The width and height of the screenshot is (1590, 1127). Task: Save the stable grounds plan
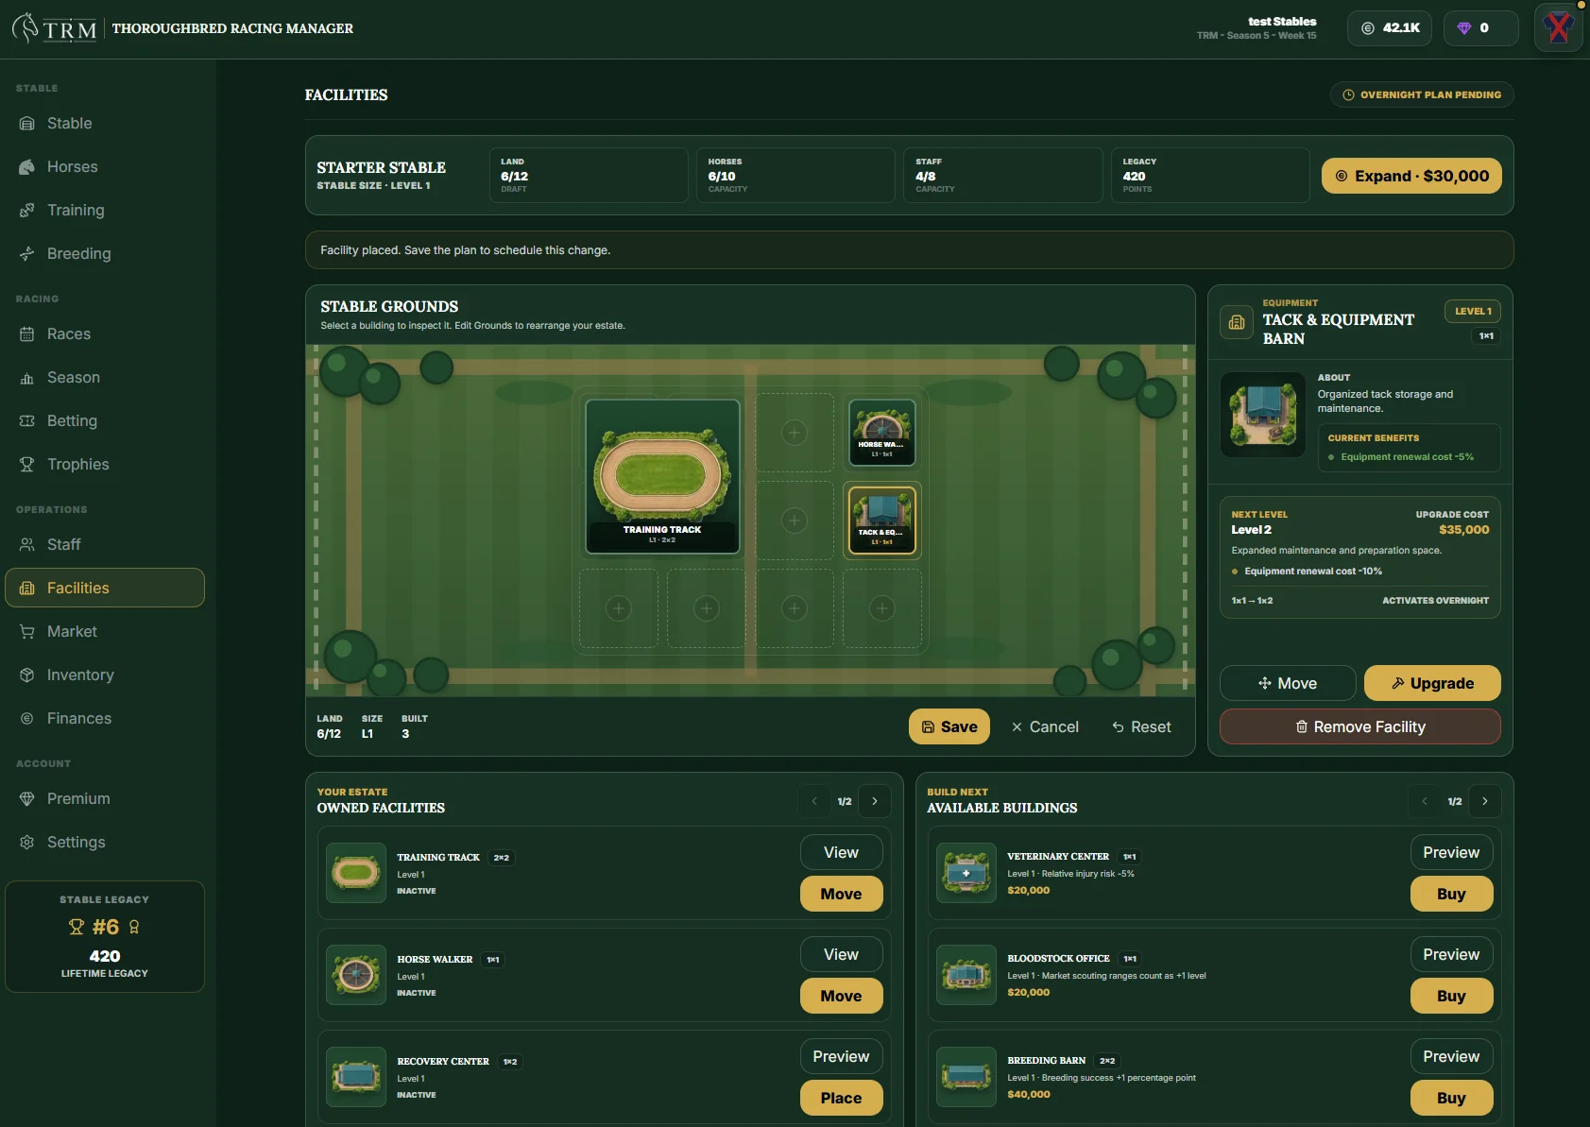[949, 726]
